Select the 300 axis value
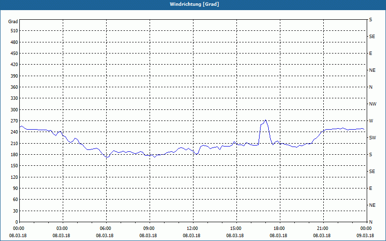This screenshot has height=241, width=386. tap(14, 110)
